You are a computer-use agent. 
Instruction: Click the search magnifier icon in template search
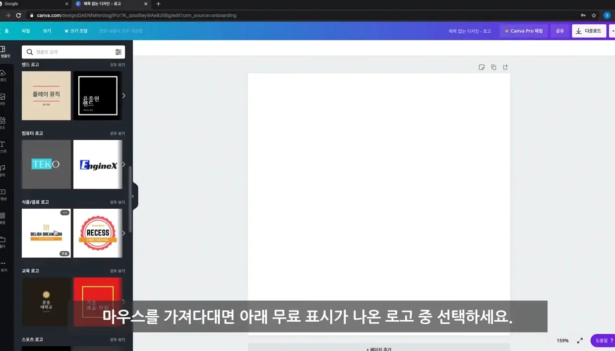30,52
